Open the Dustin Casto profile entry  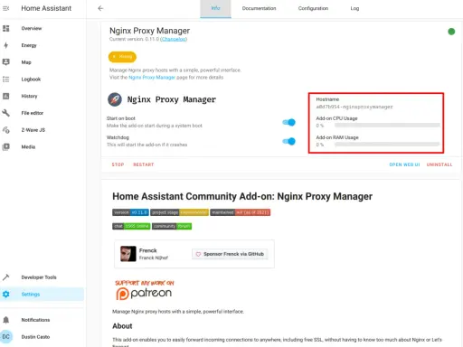43,337
